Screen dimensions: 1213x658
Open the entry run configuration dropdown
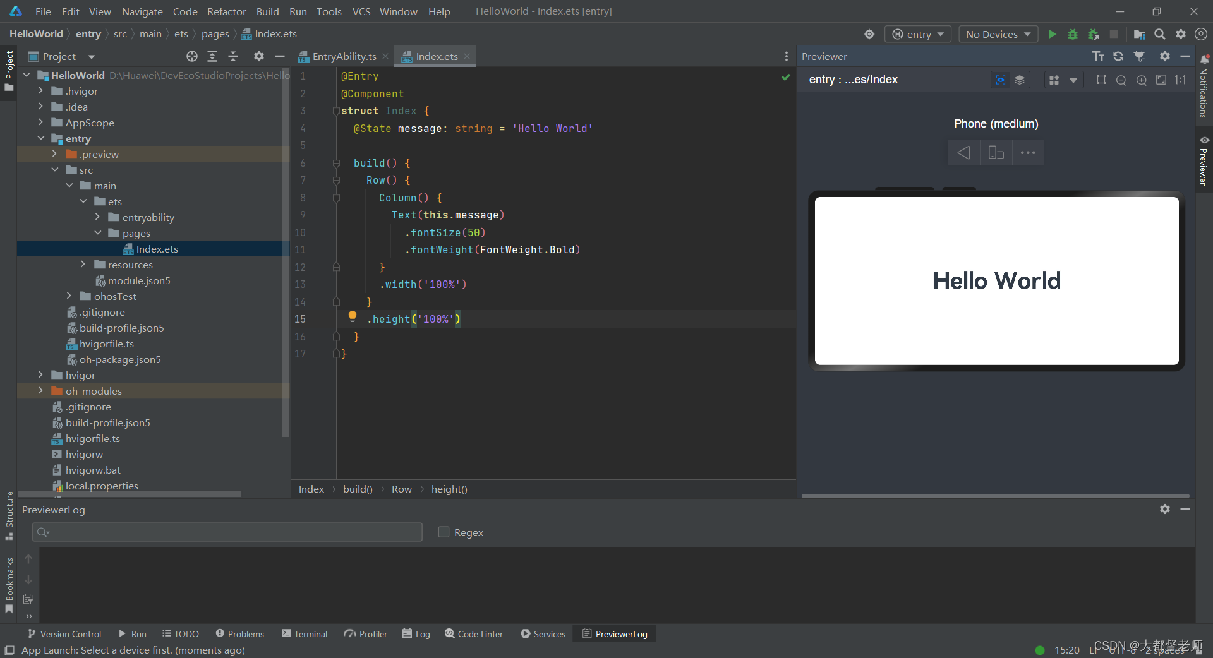[x=918, y=34]
